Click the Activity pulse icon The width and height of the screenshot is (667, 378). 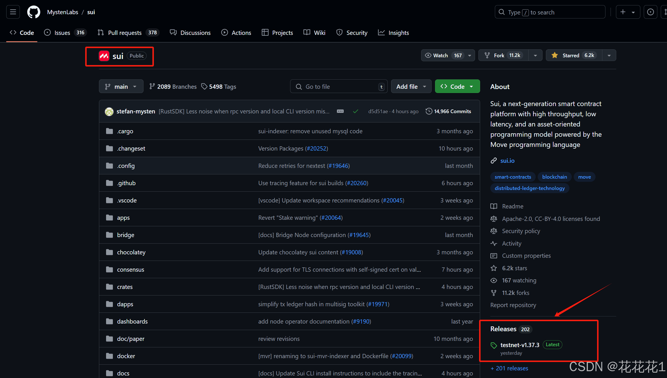coord(494,243)
